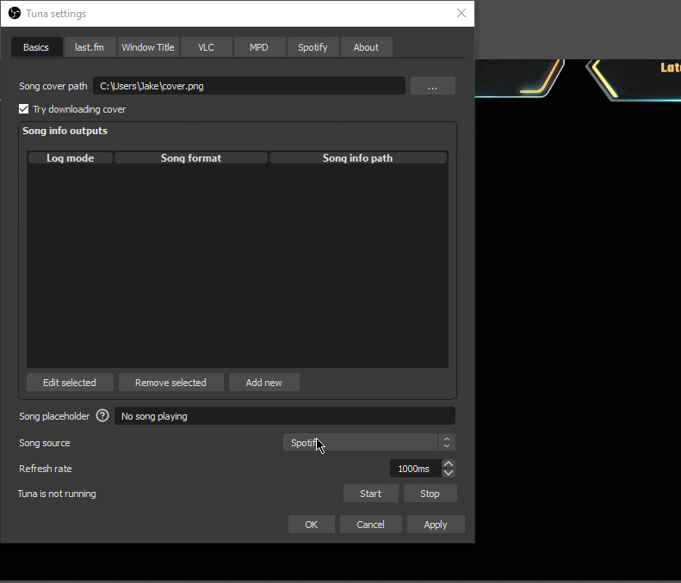The image size is (681, 583).
Task: Click the Log mode column header
Action: 71,158
